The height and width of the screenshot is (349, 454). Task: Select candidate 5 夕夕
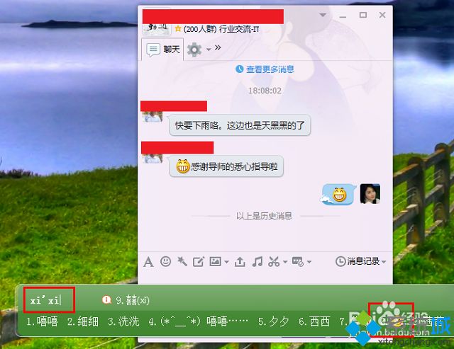274,321
